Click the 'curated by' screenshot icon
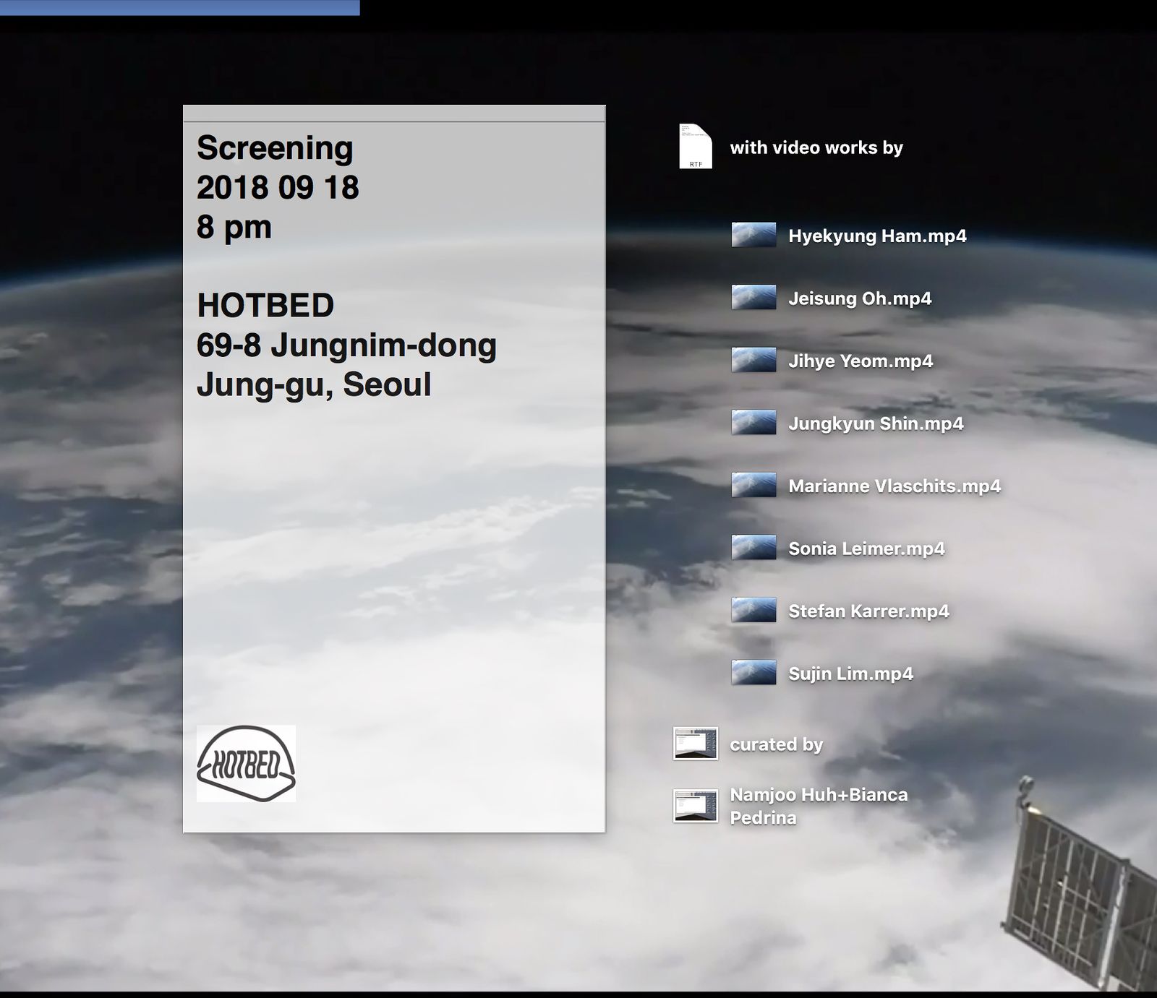This screenshot has width=1157, height=998. [x=696, y=744]
